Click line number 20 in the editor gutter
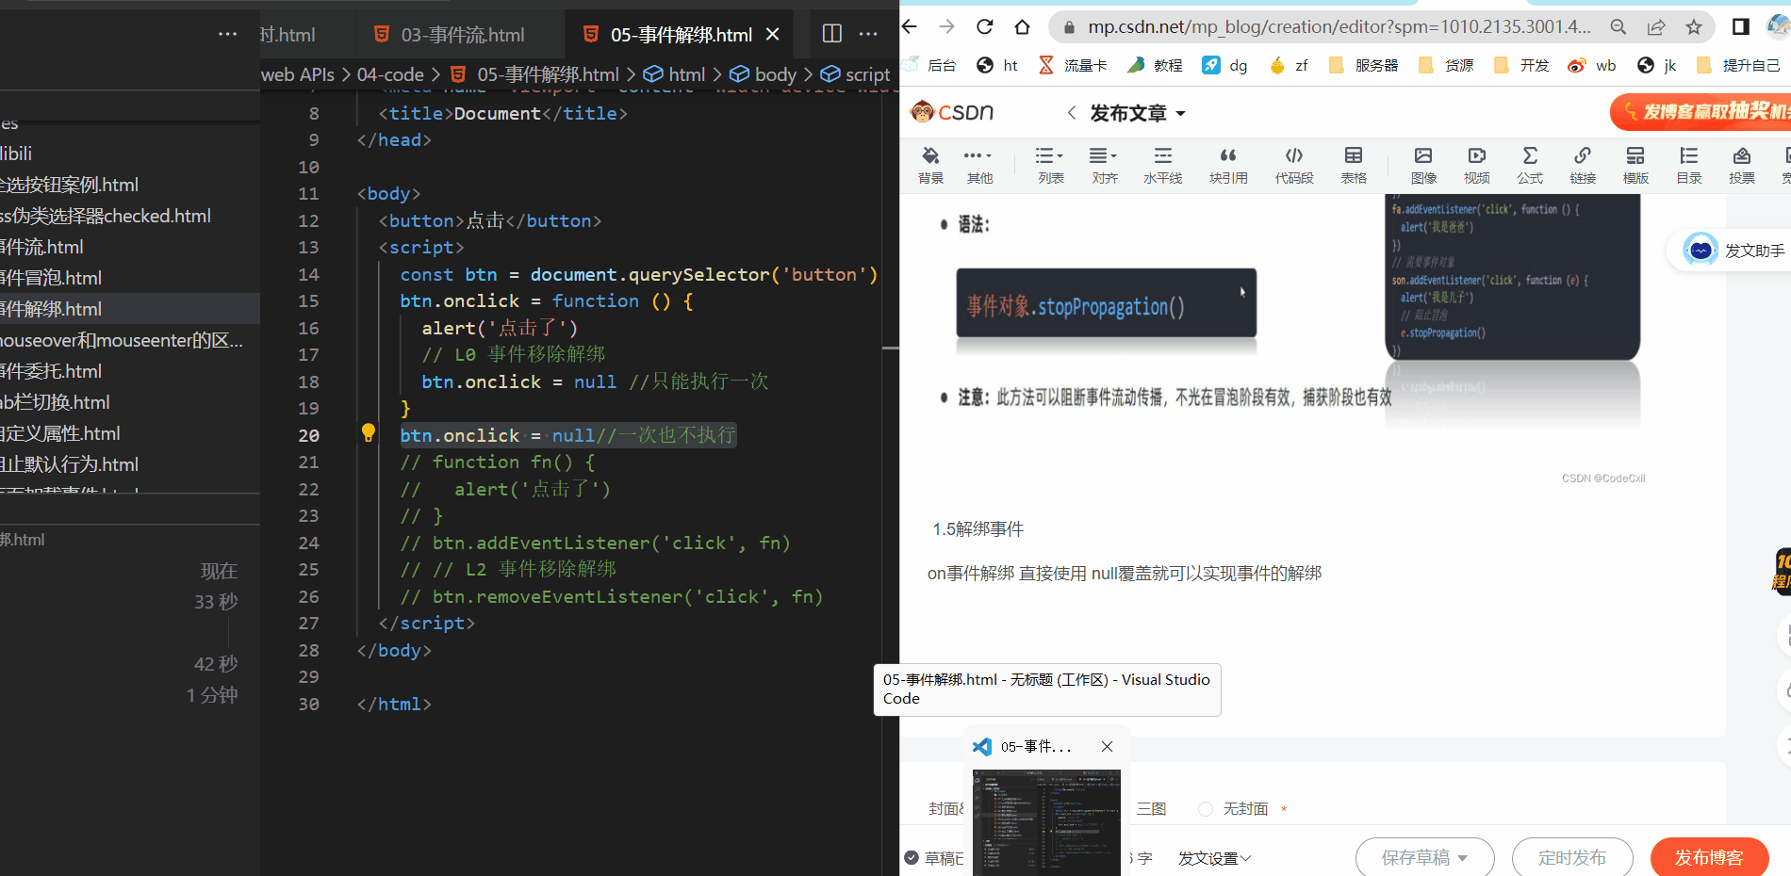The width and height of the screenshot is (1791, 876). point(308,435)
